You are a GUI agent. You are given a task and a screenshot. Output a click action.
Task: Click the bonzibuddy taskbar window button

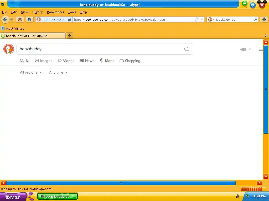58,196
